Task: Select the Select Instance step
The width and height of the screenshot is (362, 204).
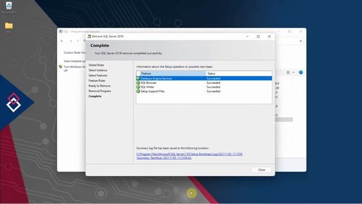Action: point(98,70)
